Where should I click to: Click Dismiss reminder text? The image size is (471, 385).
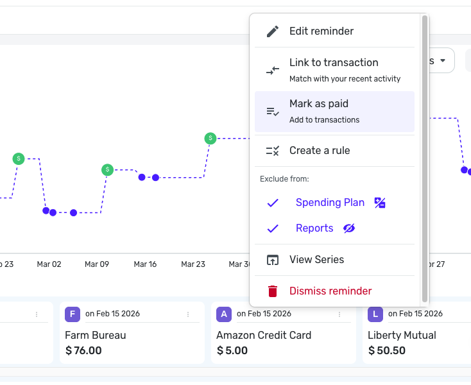[330, 291]
